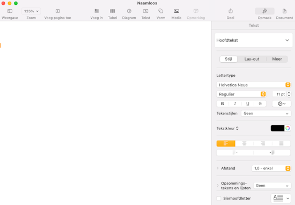The image size is (295, 205).
Task: Open the Regulier font style dropdown
Action: click(x=241, y=94)
